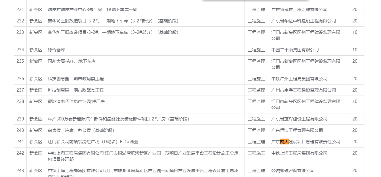Select 国永大厦-A座、地下车库 project name
This screenshot has width=381, height=177.
72,61
